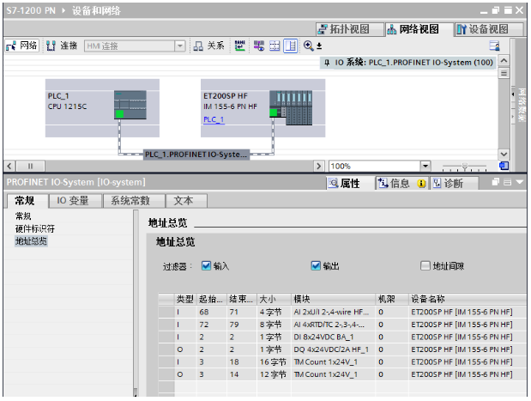Screen dimensions: 531x401
Task: Uncheck the 输入 (Input) filter checkbox
Action: tap(206, 266)
